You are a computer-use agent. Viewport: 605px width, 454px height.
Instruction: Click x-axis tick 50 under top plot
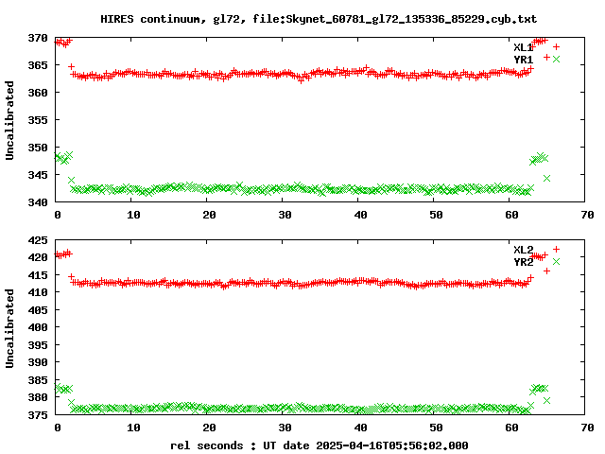coord(436,215)
